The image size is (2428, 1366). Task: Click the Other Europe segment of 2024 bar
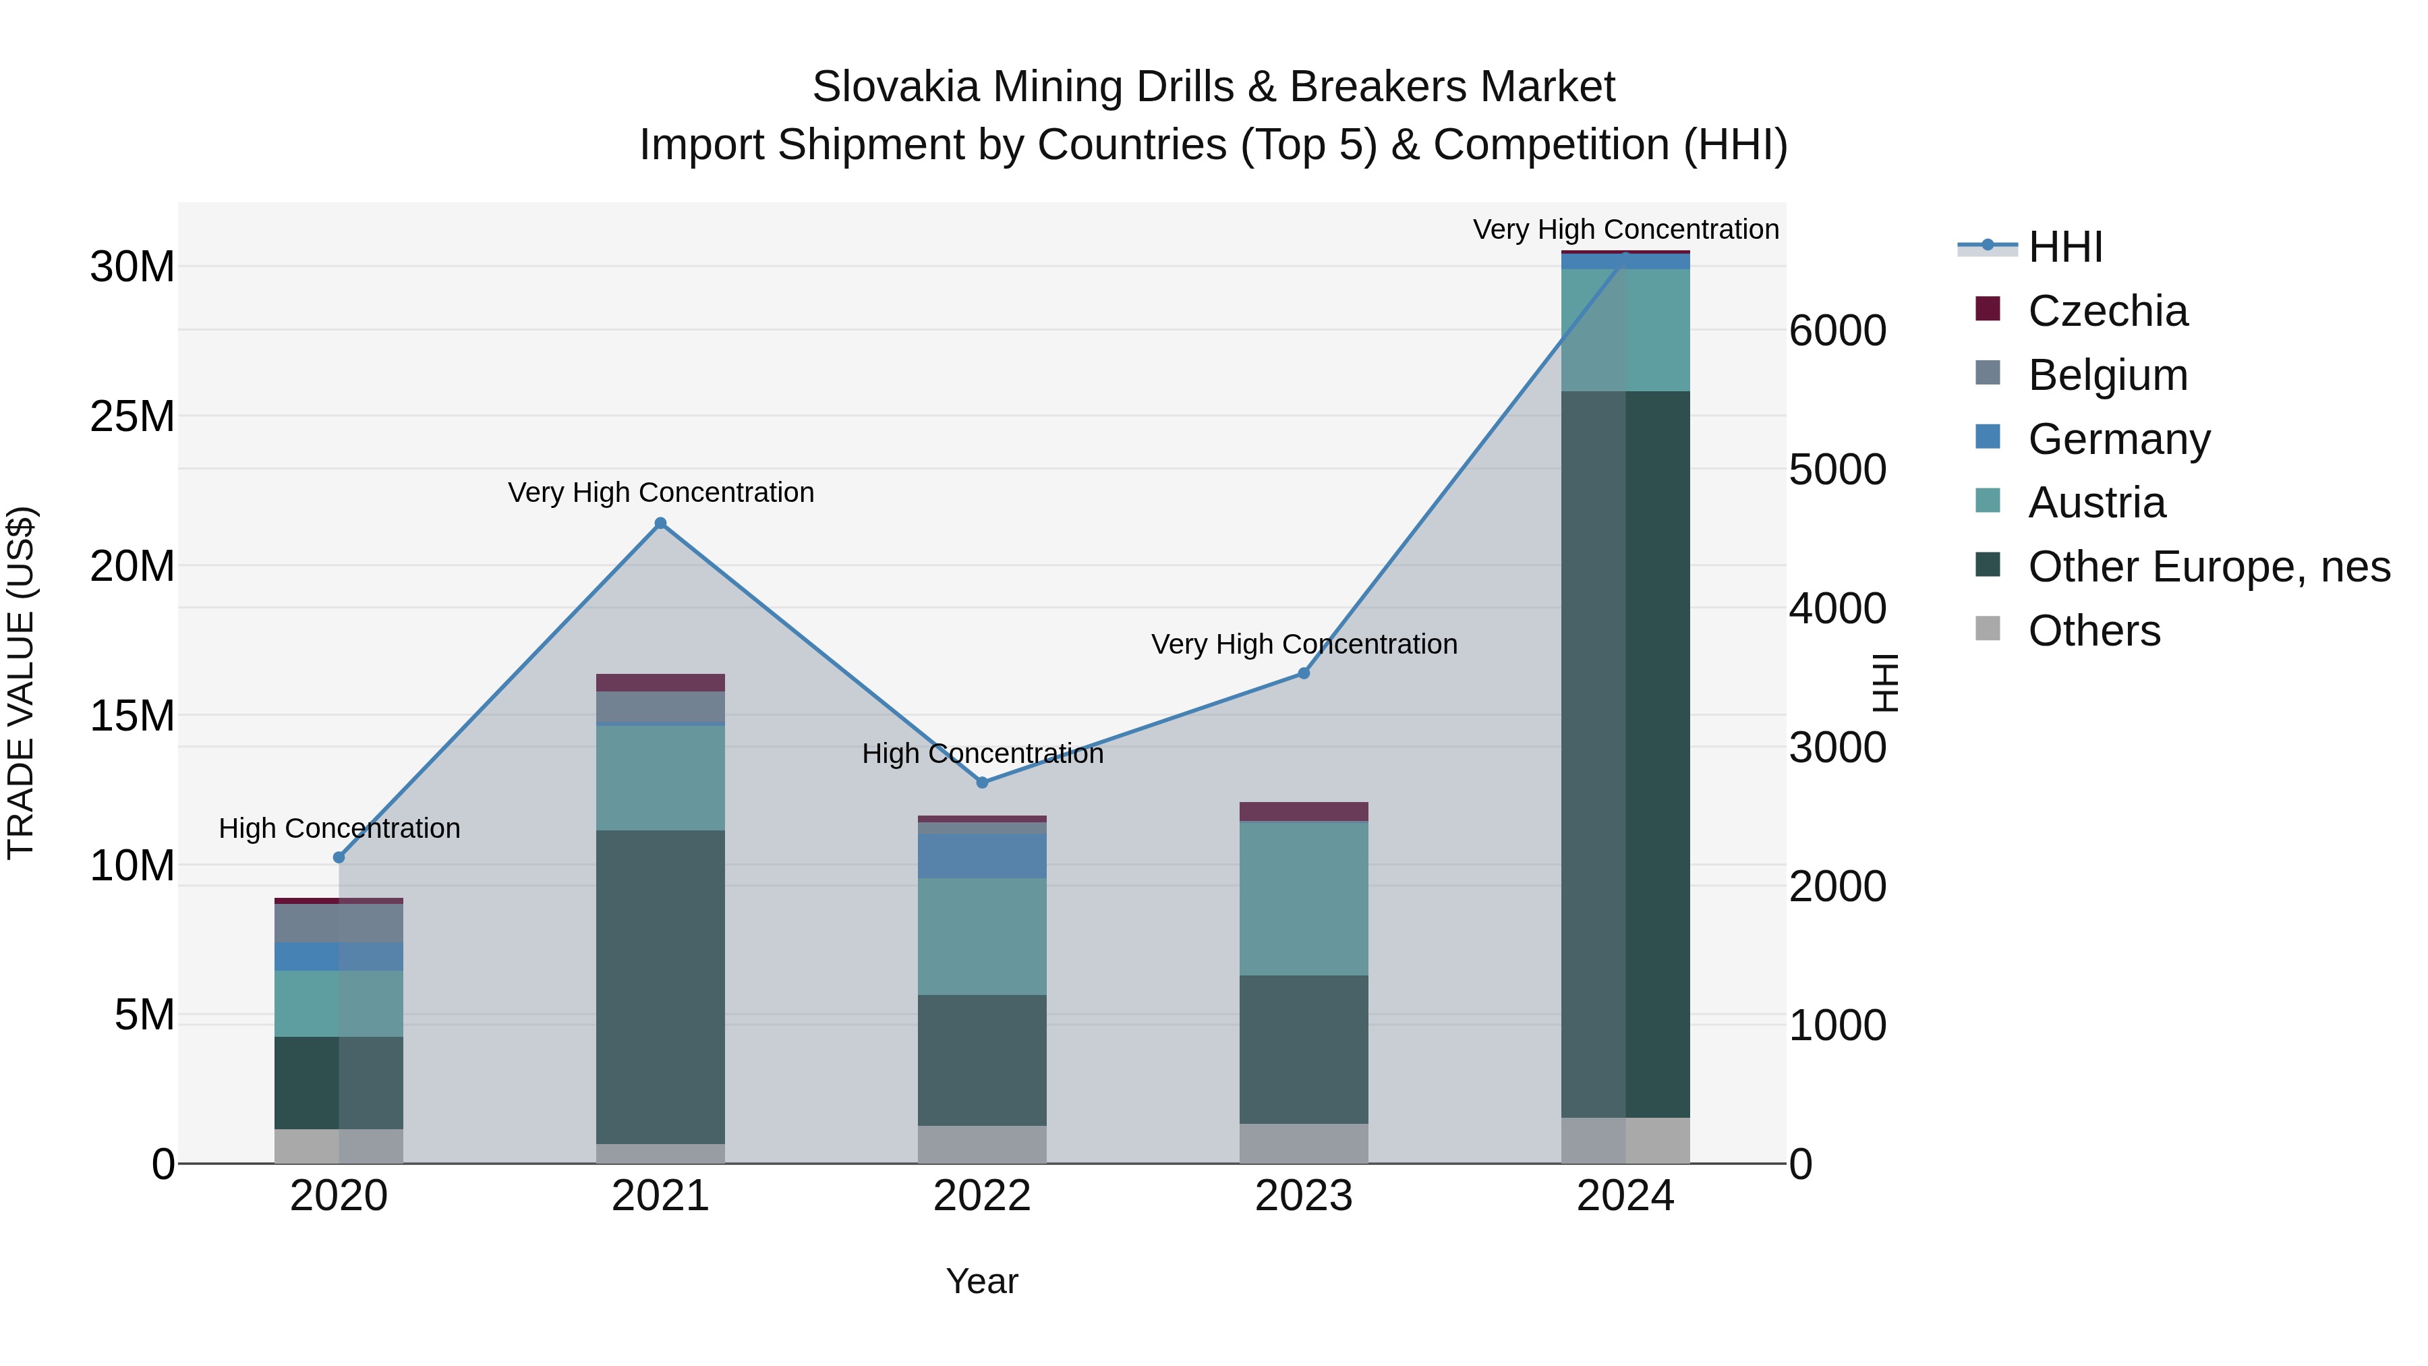1625,754
